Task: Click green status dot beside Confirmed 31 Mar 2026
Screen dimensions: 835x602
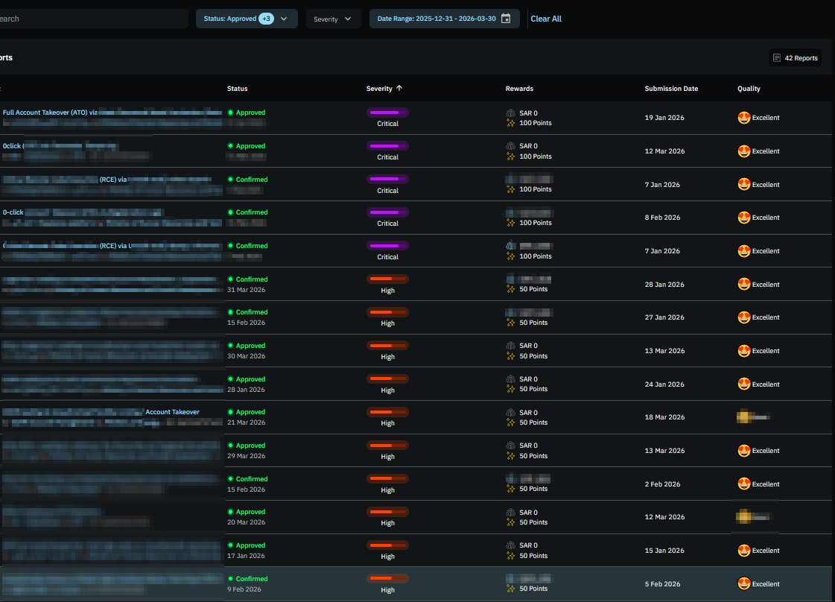Action: (x=231, y=279)
